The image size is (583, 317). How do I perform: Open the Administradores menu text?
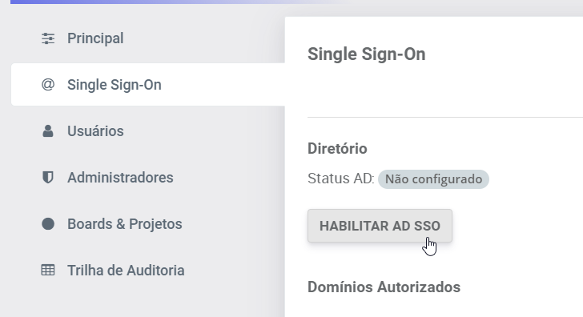coord(120,178)
